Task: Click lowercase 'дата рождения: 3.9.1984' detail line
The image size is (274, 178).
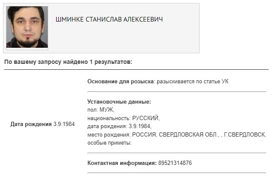Action: pyautogui.click(x=119, y=126)
